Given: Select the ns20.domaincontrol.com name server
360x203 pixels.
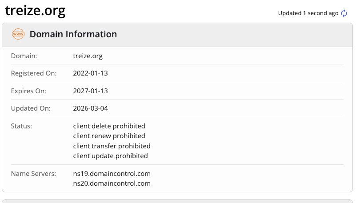Looking at the screenshot, I should [112, 183].
